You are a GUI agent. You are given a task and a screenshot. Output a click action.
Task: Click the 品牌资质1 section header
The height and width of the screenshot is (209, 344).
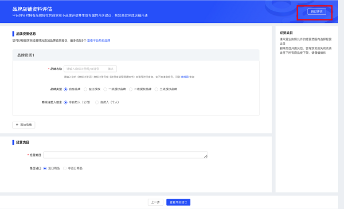tap(136, 55)
